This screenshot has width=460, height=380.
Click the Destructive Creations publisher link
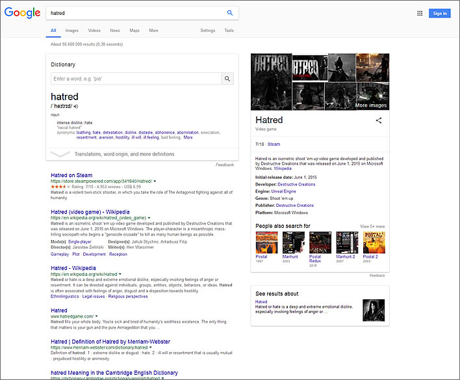tap(295, 206)
